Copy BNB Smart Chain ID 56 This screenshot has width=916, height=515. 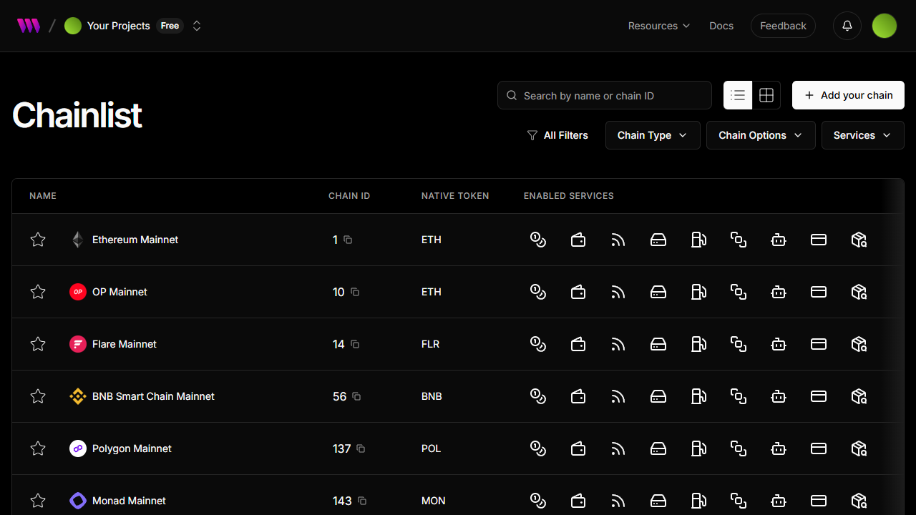[x=356, y=396]
